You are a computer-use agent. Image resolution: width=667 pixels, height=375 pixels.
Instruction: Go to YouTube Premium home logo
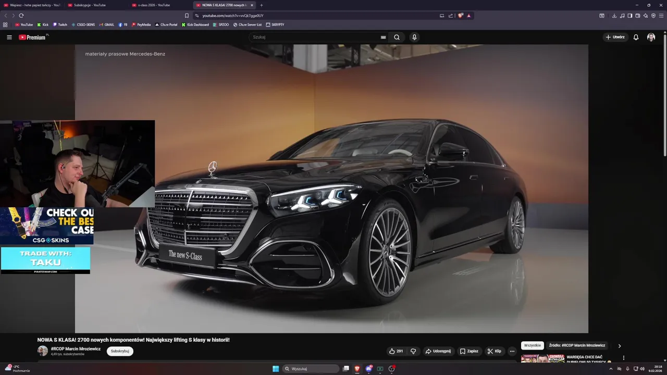(x=32, y=37)
